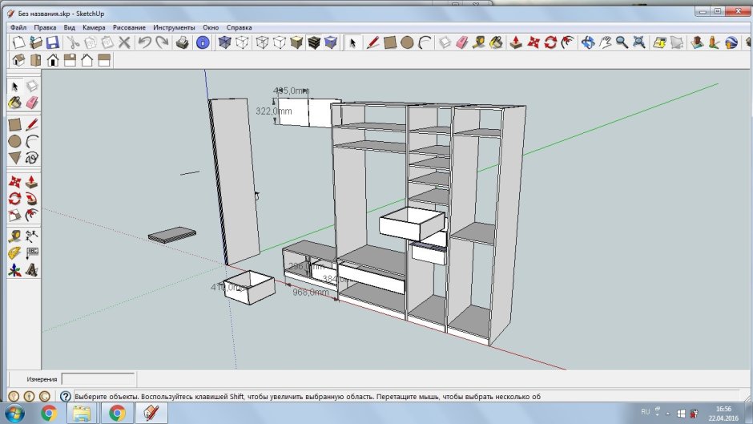Save the model with the floppy disk icon
The height and width of the screenshot is (424, 753).
click(53, 42)
